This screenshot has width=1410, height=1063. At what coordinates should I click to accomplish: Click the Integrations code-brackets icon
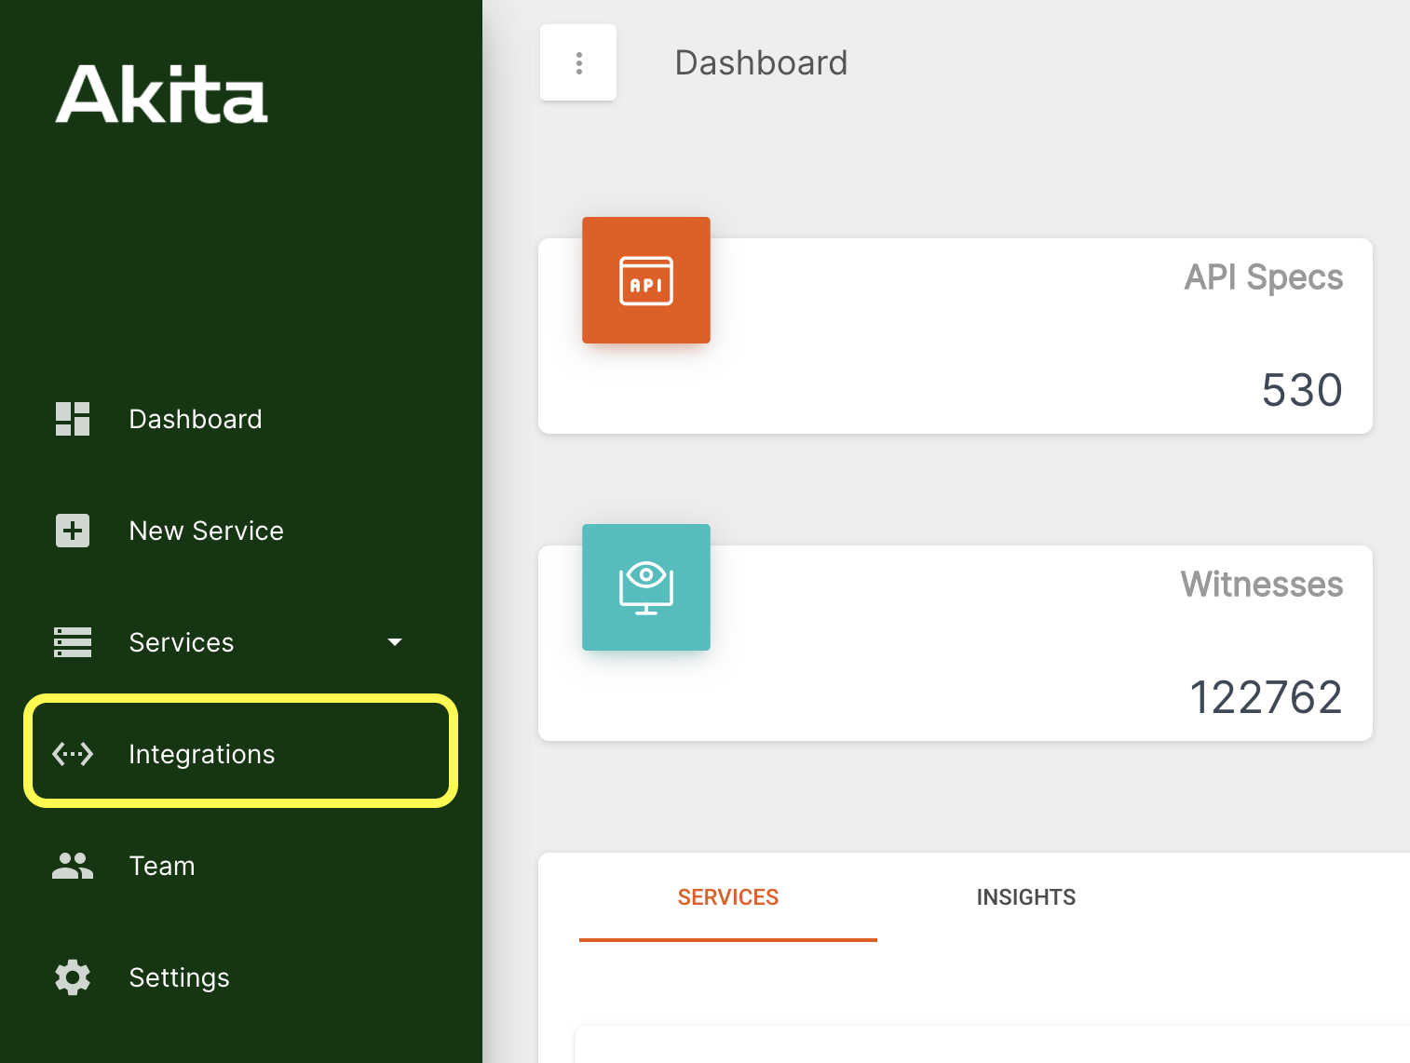[x=73, y=753]
